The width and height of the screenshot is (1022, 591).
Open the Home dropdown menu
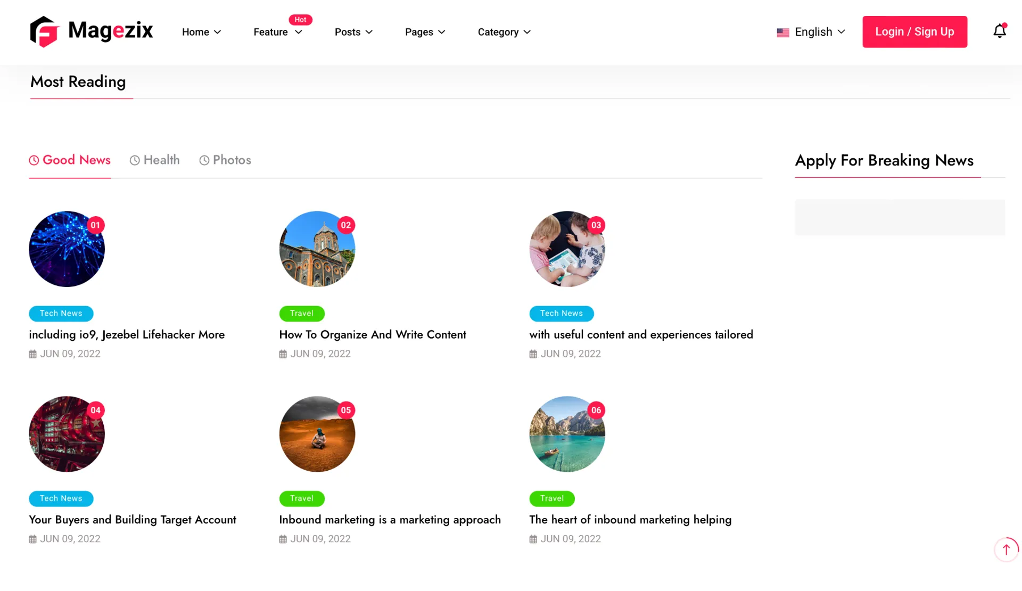[201, 32]
